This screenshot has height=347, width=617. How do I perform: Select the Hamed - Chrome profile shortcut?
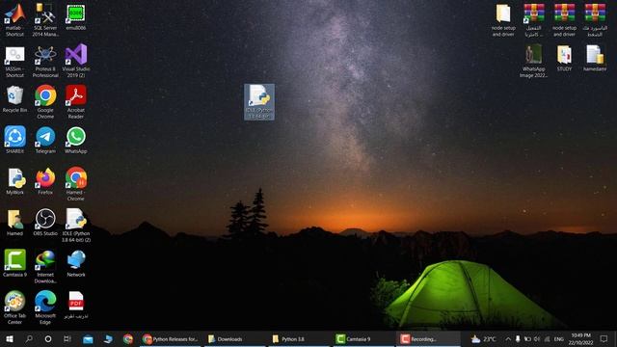click(76, 184)
